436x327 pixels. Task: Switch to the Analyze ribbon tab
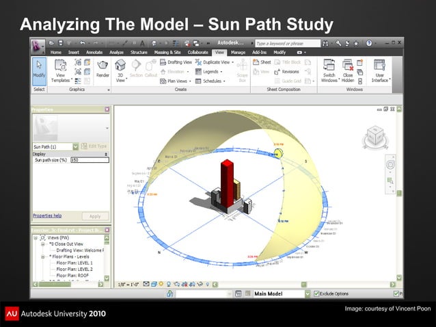(x=116, y=52)
